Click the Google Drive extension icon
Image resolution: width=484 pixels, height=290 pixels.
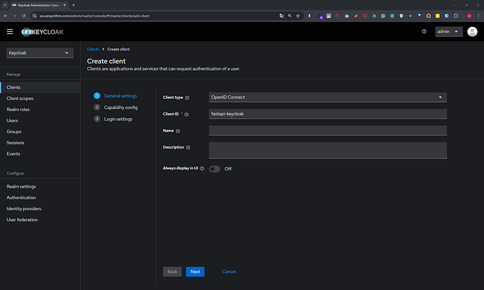(x=374, y=16)
